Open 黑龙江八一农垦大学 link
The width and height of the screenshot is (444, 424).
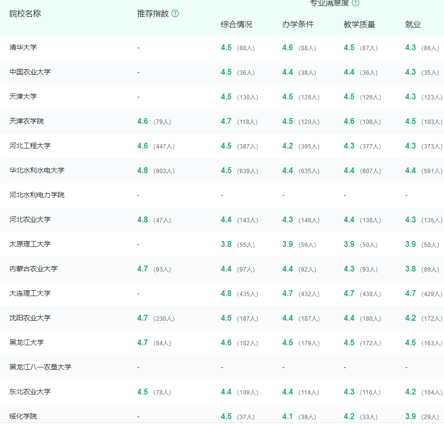(40, 367)
